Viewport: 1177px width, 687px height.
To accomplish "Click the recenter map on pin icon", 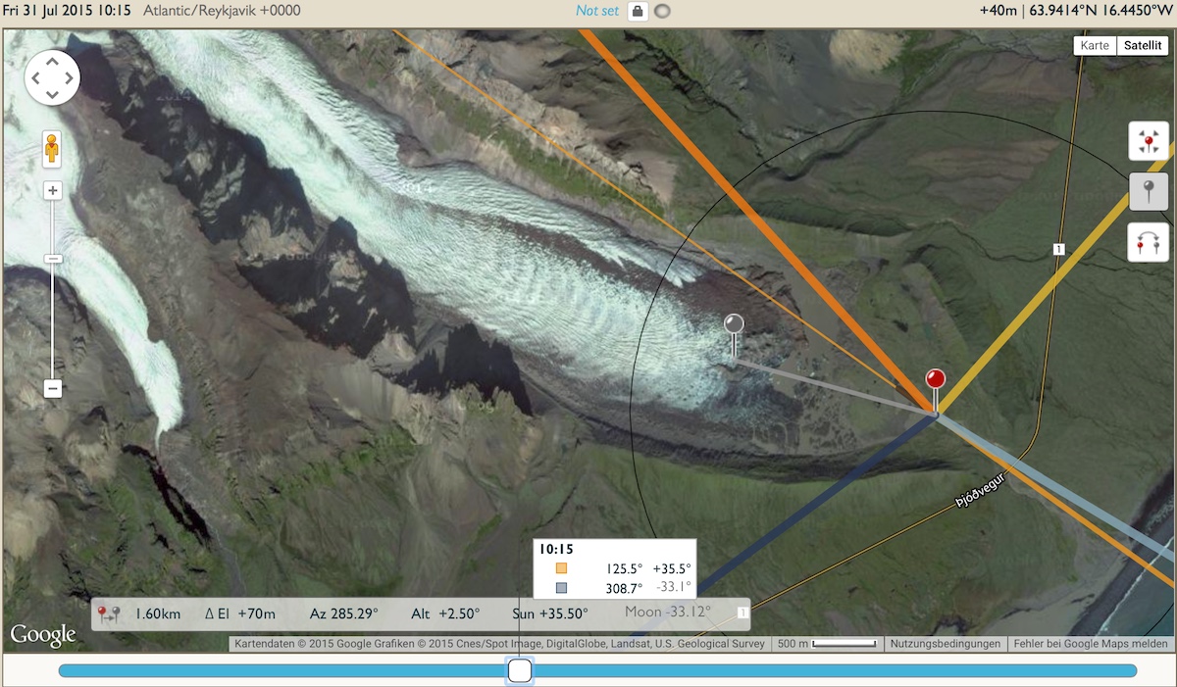I will coord(1148,143).
